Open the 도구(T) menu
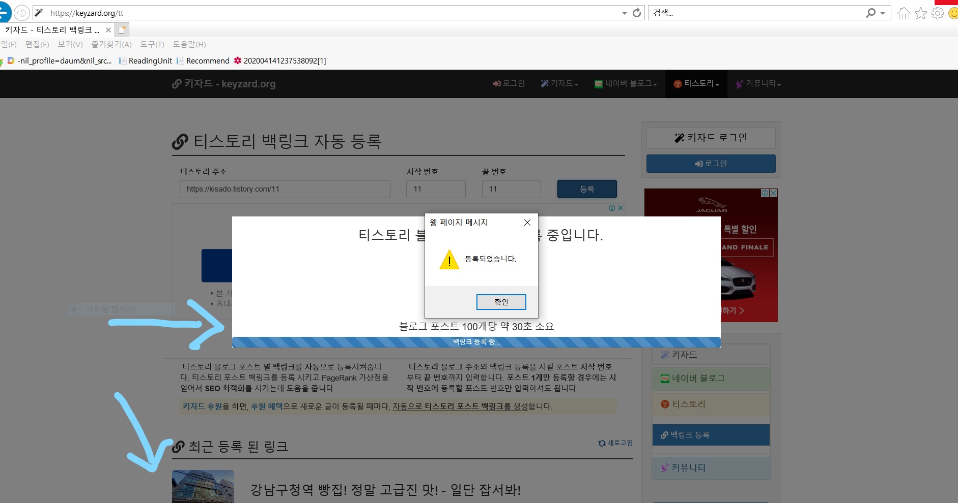The width and height of the screenshot is (958, 503). tap(152, 44)
